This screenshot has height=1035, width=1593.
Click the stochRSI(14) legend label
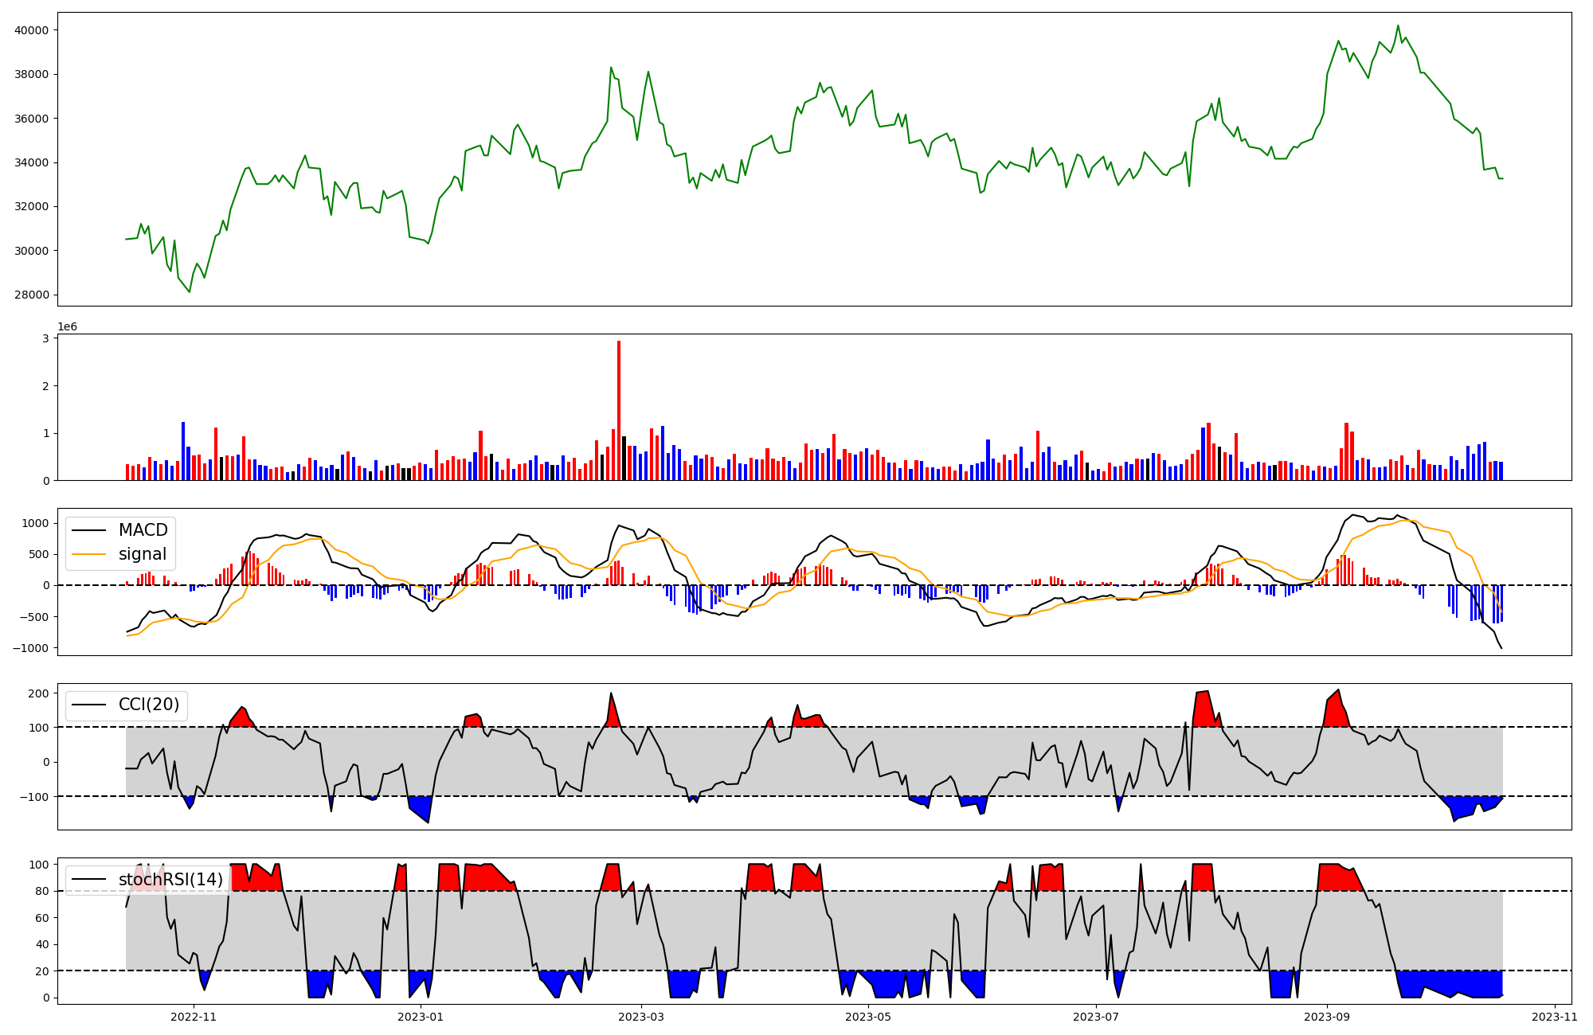[170, 880]
